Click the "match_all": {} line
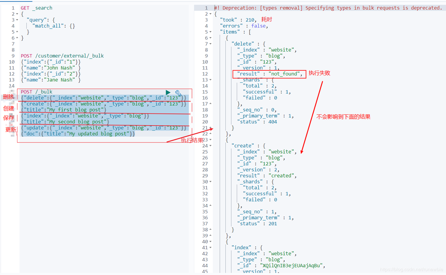Screen dimensions: 446x275 click(54, 26)
